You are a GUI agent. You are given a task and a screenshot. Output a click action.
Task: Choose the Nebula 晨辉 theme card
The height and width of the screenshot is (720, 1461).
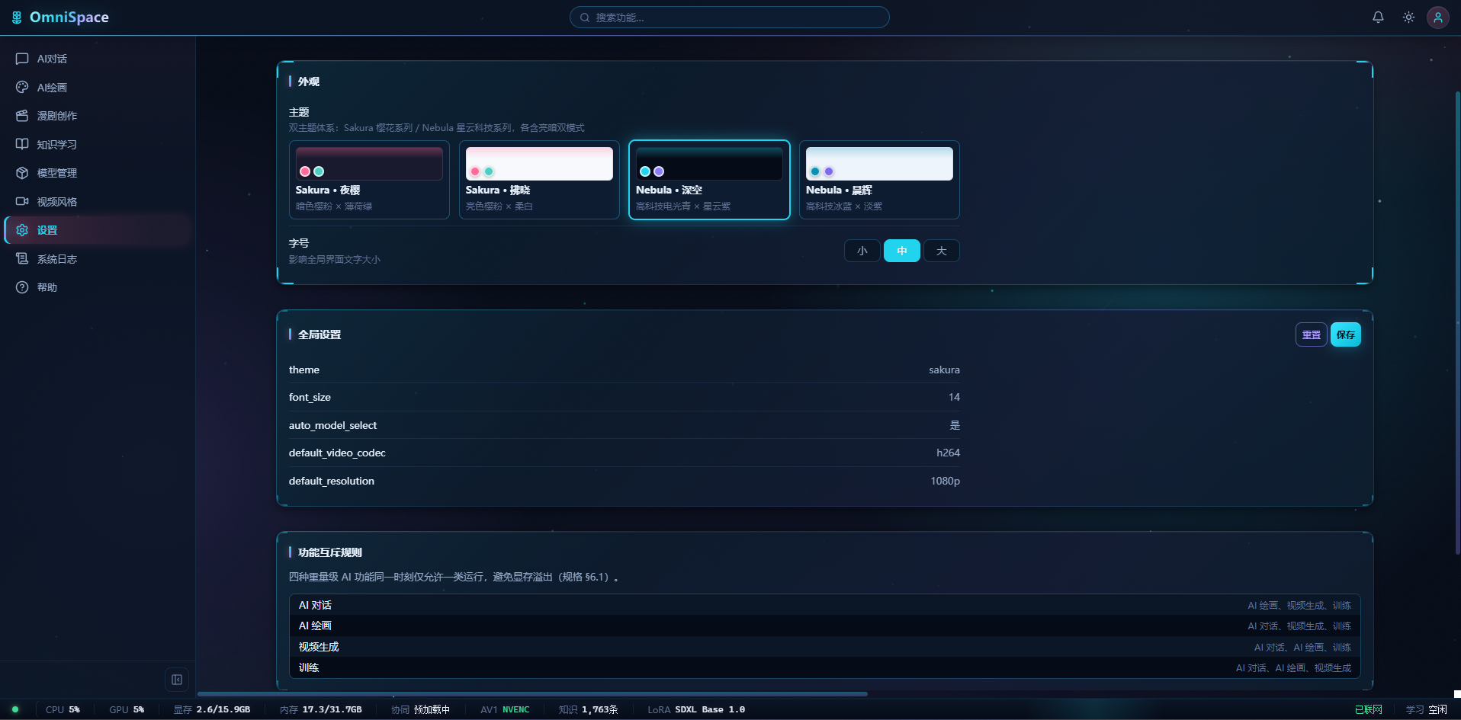[x=879, y=180]
